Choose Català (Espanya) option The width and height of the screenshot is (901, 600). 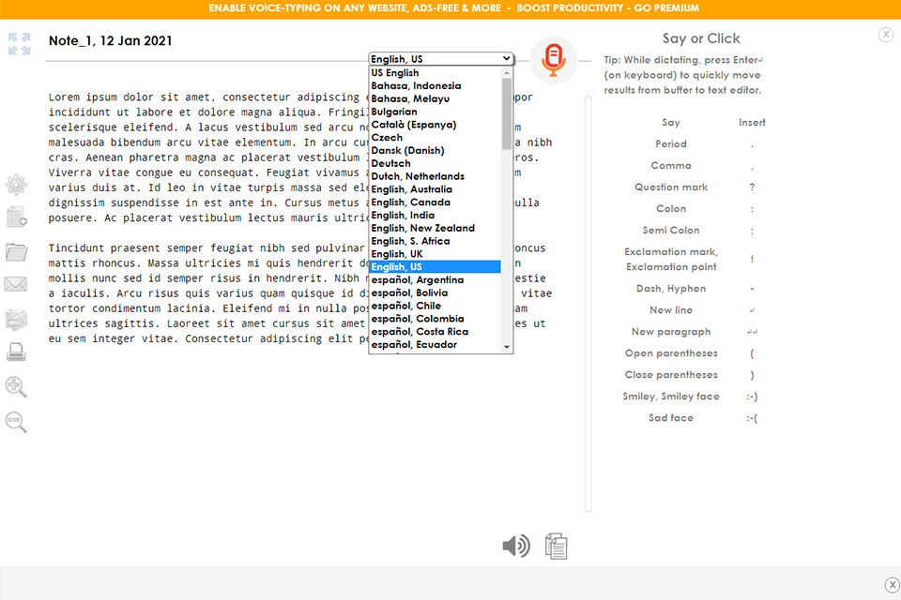point(435,125)
